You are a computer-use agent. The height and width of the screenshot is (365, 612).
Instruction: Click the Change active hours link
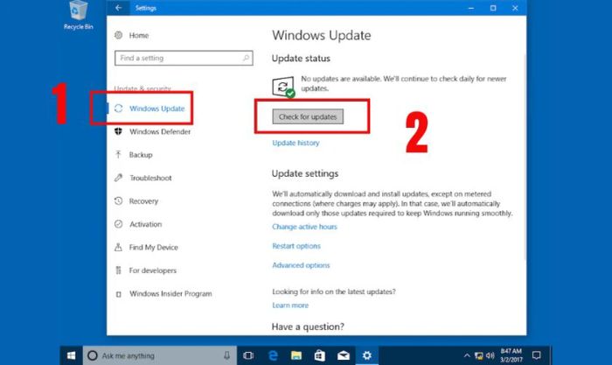(304, 227)
